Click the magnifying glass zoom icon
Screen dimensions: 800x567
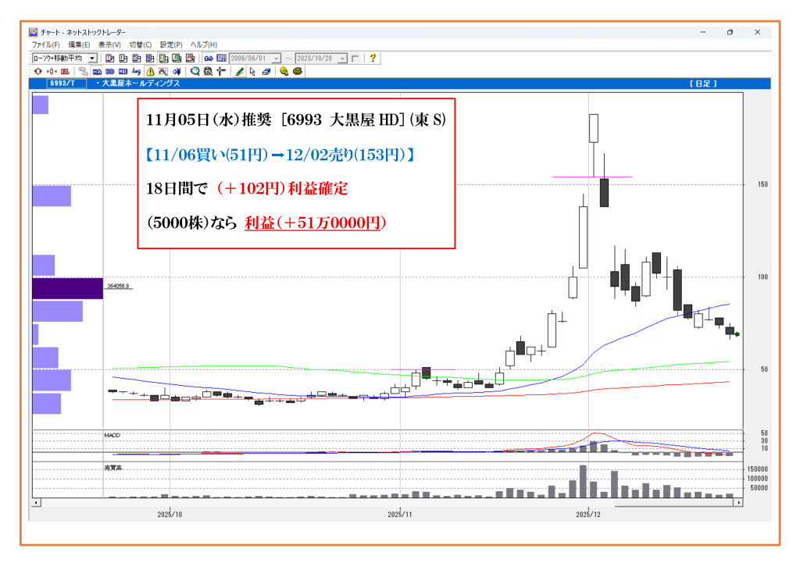pyautogui.click(x=195, y=71)
